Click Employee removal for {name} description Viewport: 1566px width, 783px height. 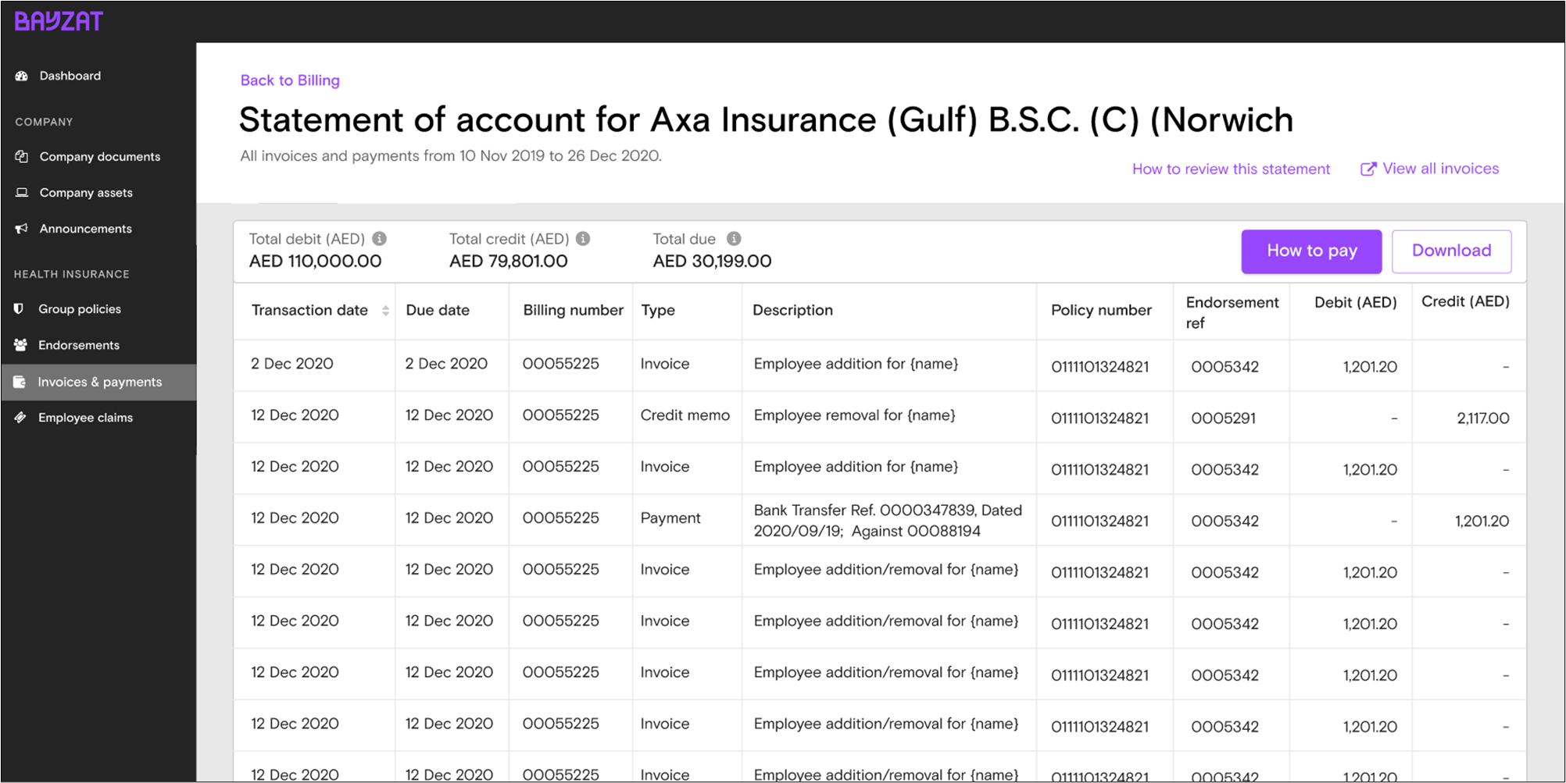(854, 415)
